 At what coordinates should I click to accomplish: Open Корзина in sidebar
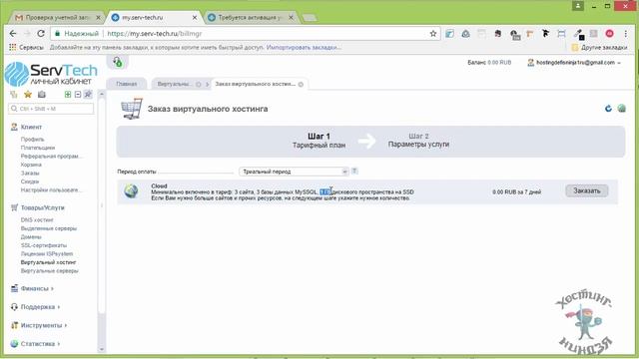(x=31, y=165)
